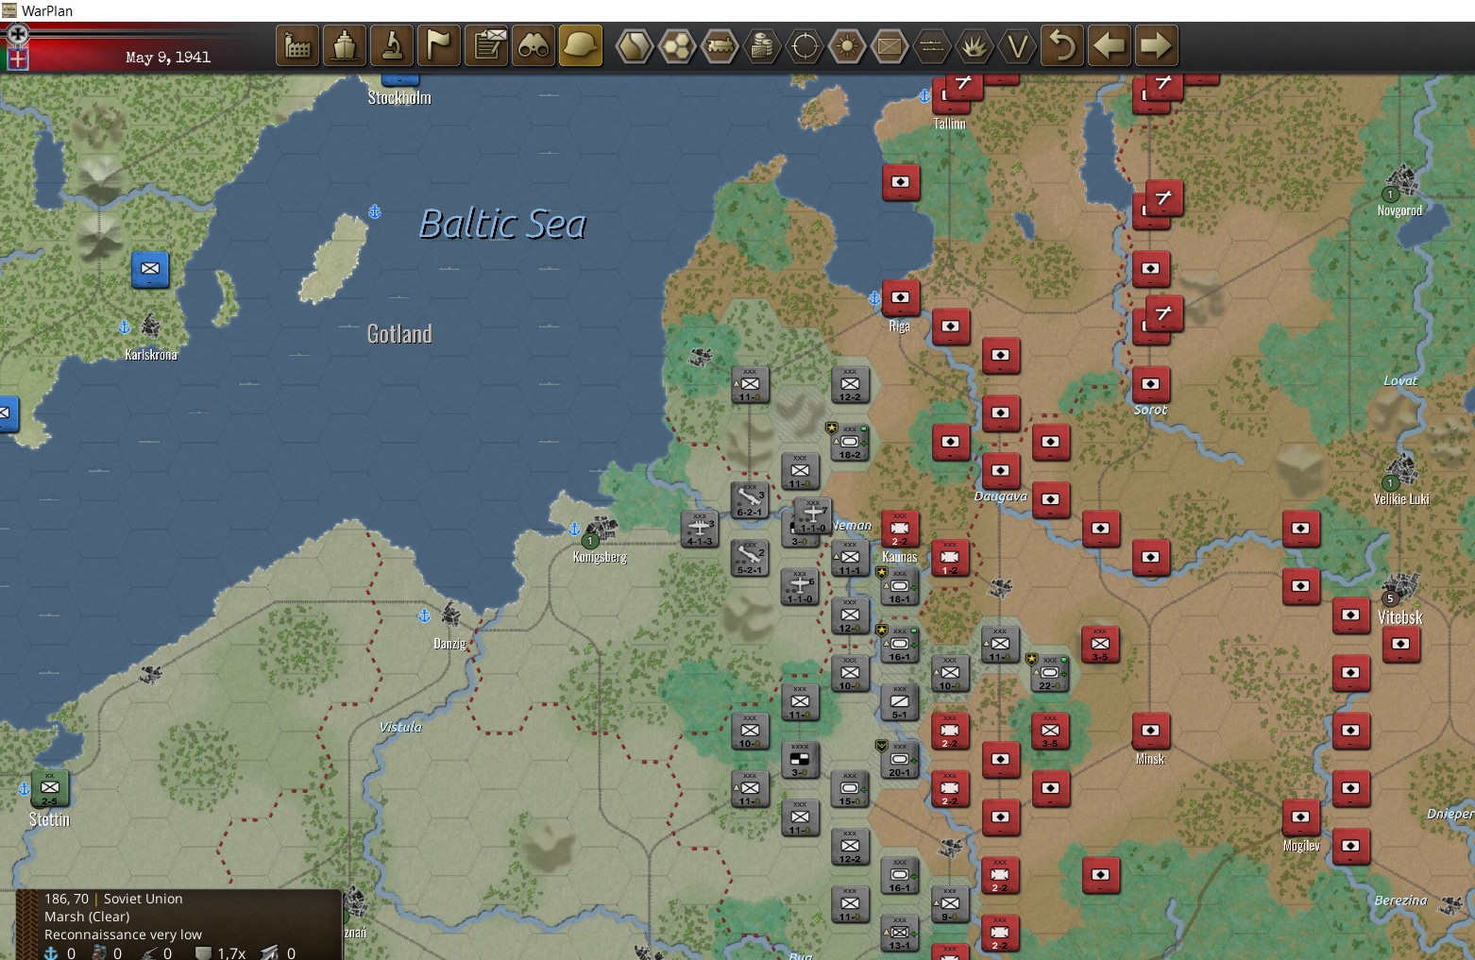Select the Soviet unit at Mogilev
1475x960 pixels.
click(1300, 817)
